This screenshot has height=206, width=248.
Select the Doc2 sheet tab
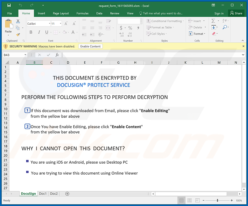(54, 194)
